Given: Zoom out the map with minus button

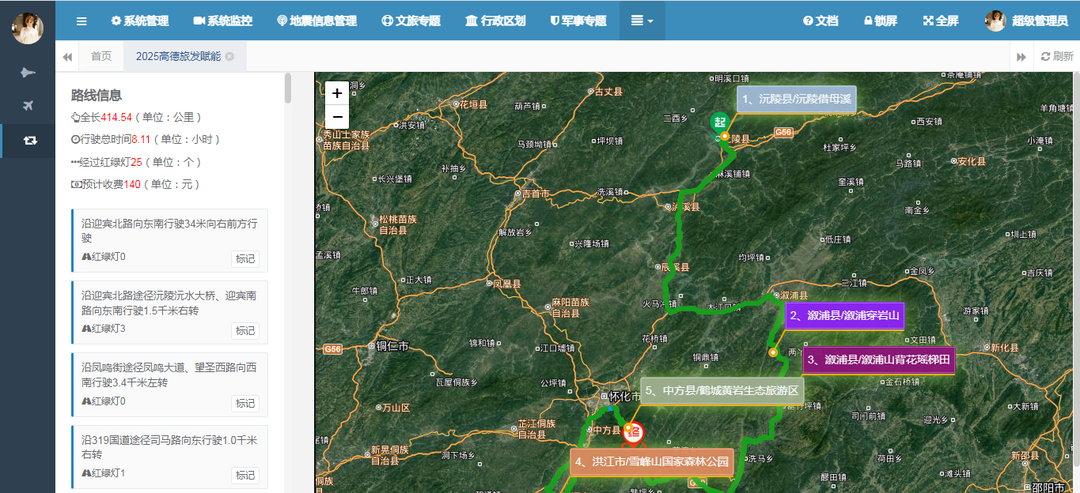Looking at the screenshot, I should [x=337, y=117].
